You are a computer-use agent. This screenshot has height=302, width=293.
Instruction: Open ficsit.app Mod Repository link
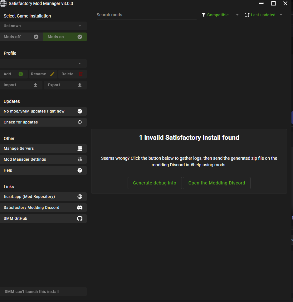[x=43, y=196]
